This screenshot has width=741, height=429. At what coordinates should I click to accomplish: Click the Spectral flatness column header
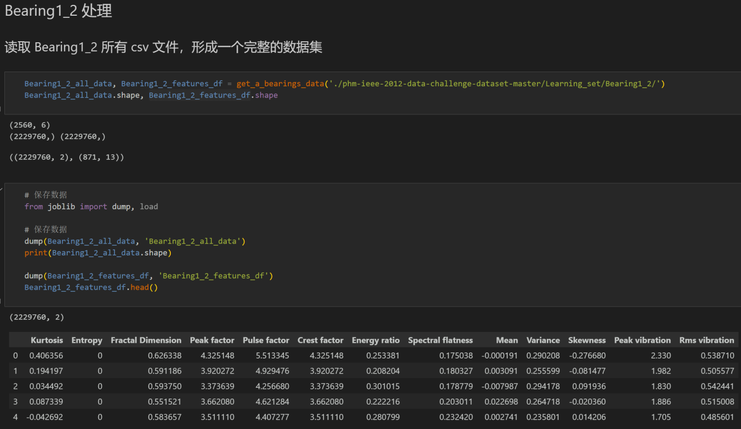click(x=440, y=340)
